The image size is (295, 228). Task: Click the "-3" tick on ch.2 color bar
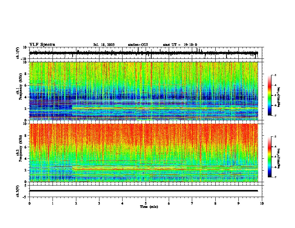point(275,137)
